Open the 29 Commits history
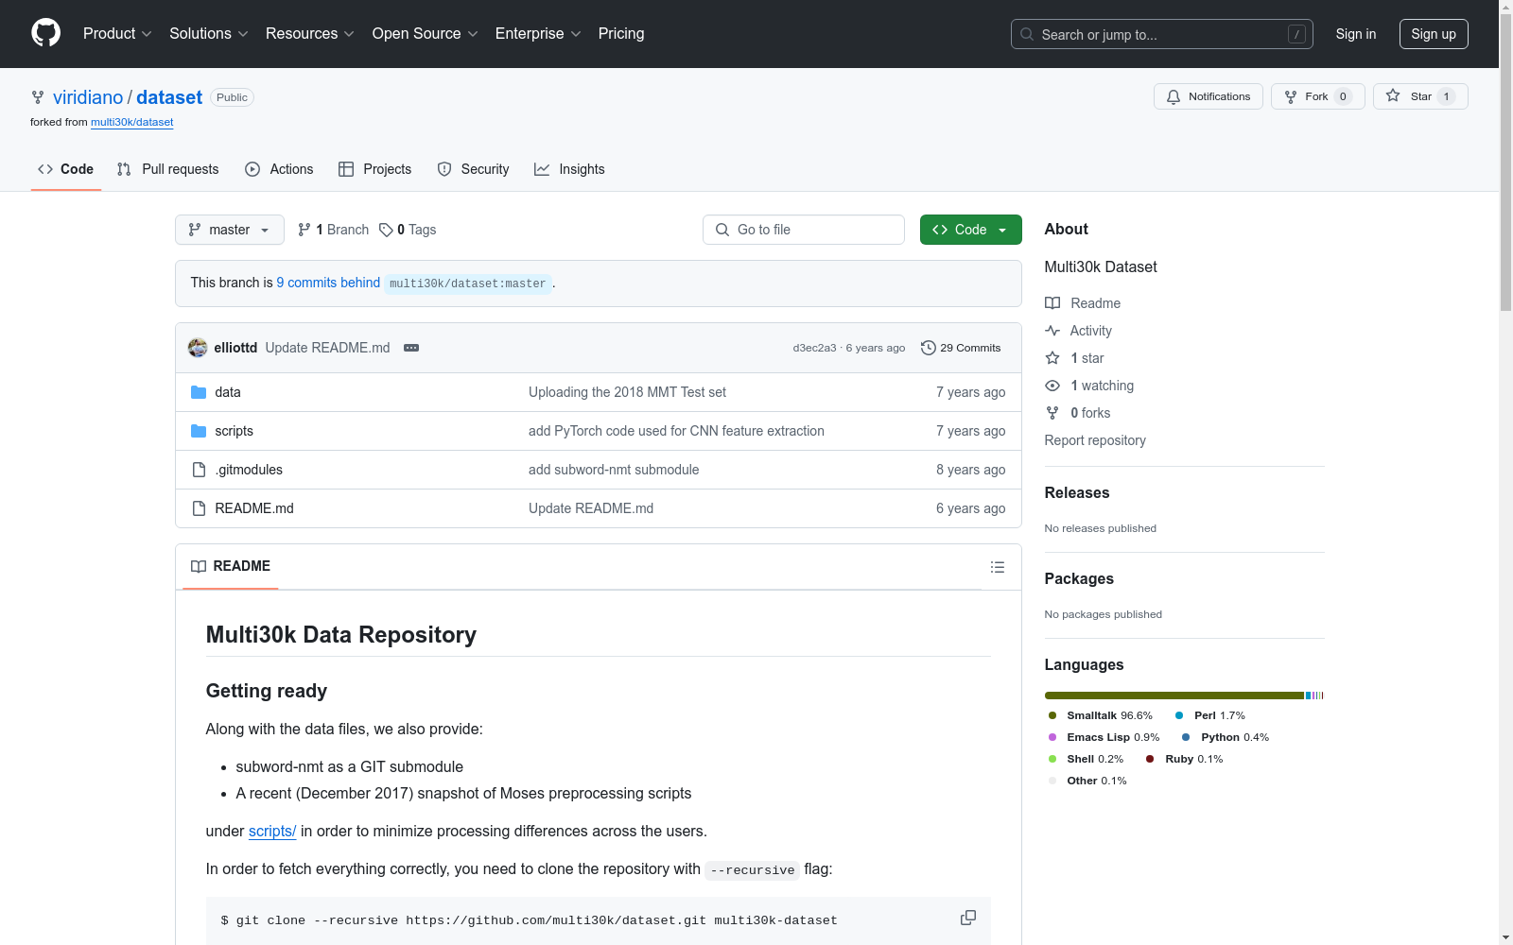 961,348
